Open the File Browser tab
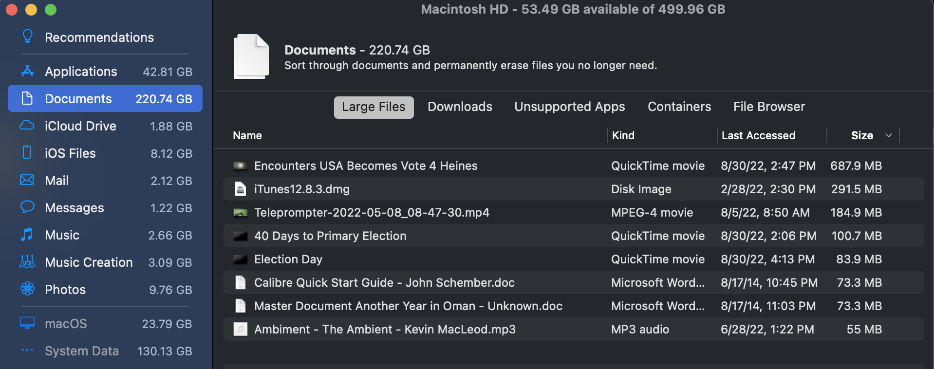Image resolution: width=934 pixels, height=369 pixels. 769,107
